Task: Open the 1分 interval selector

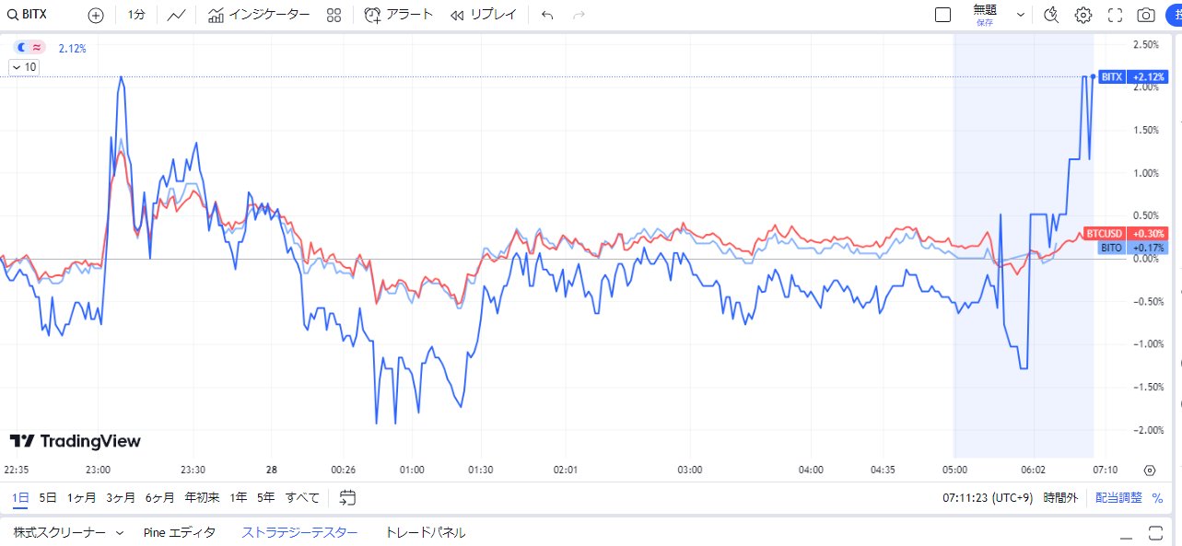Action: tap(136, 15)
